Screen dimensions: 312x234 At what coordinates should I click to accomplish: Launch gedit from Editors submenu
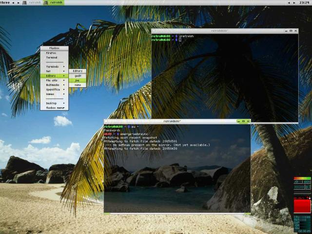(x=78, y=76)
